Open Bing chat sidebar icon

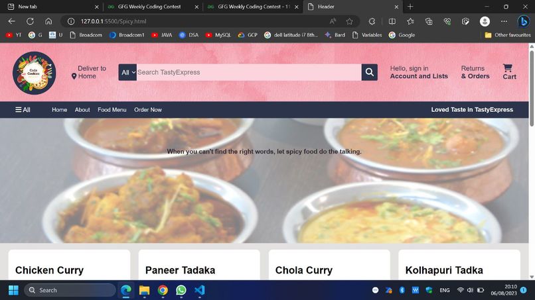pyautogui.click(x=524, y=21)
